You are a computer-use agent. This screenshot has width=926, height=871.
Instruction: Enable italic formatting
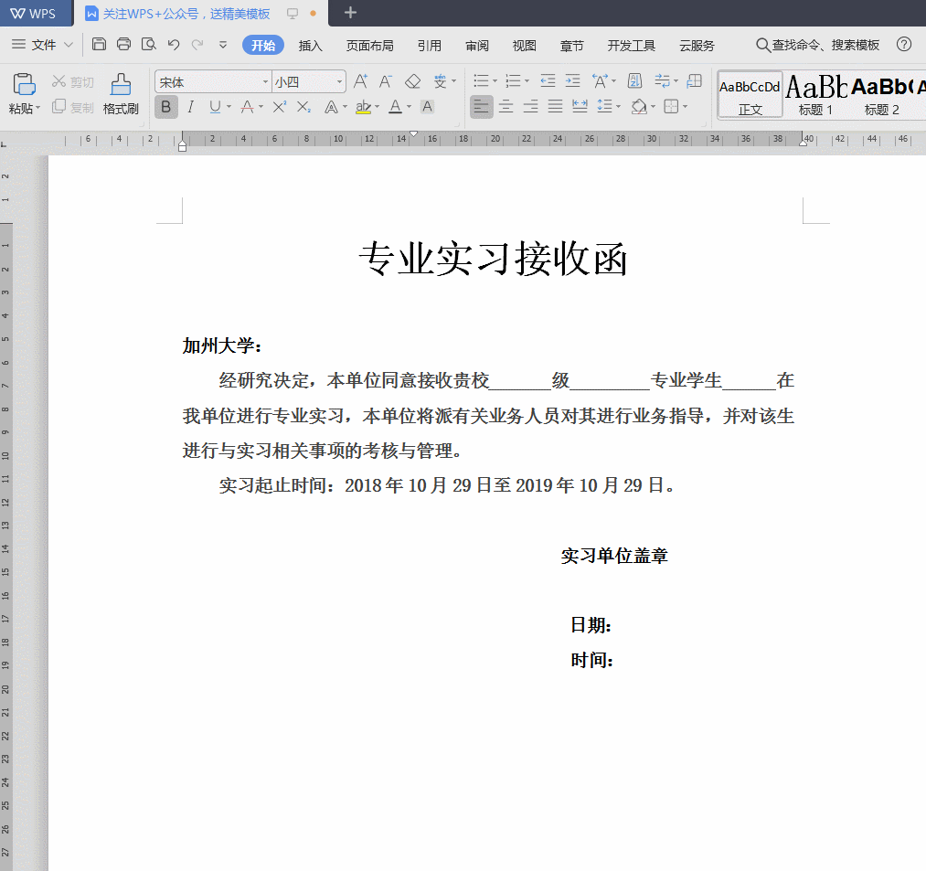tap(189, 107)
